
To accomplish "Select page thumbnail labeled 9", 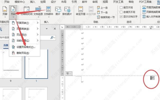I will [x=11, y=64].
